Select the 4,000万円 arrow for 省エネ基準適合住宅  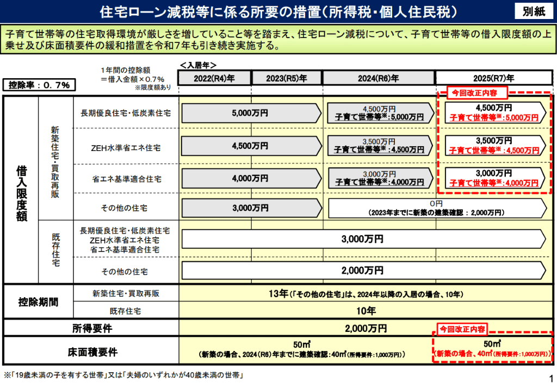[x=250, y=178]
